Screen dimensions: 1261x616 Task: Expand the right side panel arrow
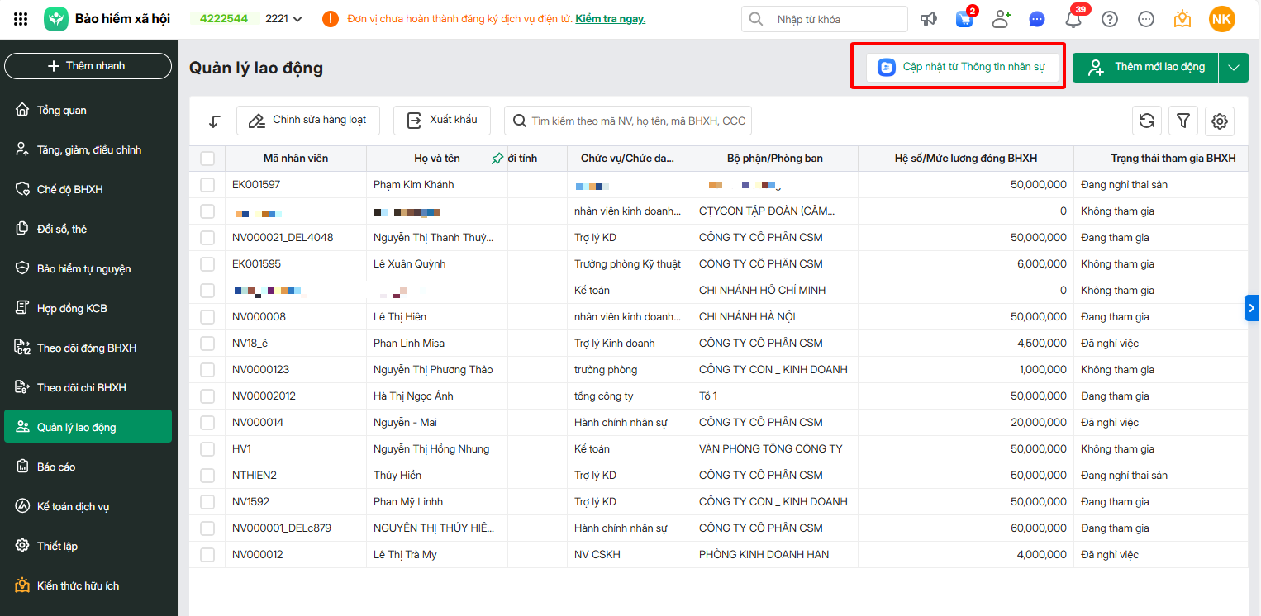pyautogui.click(x=1252, y=307)
